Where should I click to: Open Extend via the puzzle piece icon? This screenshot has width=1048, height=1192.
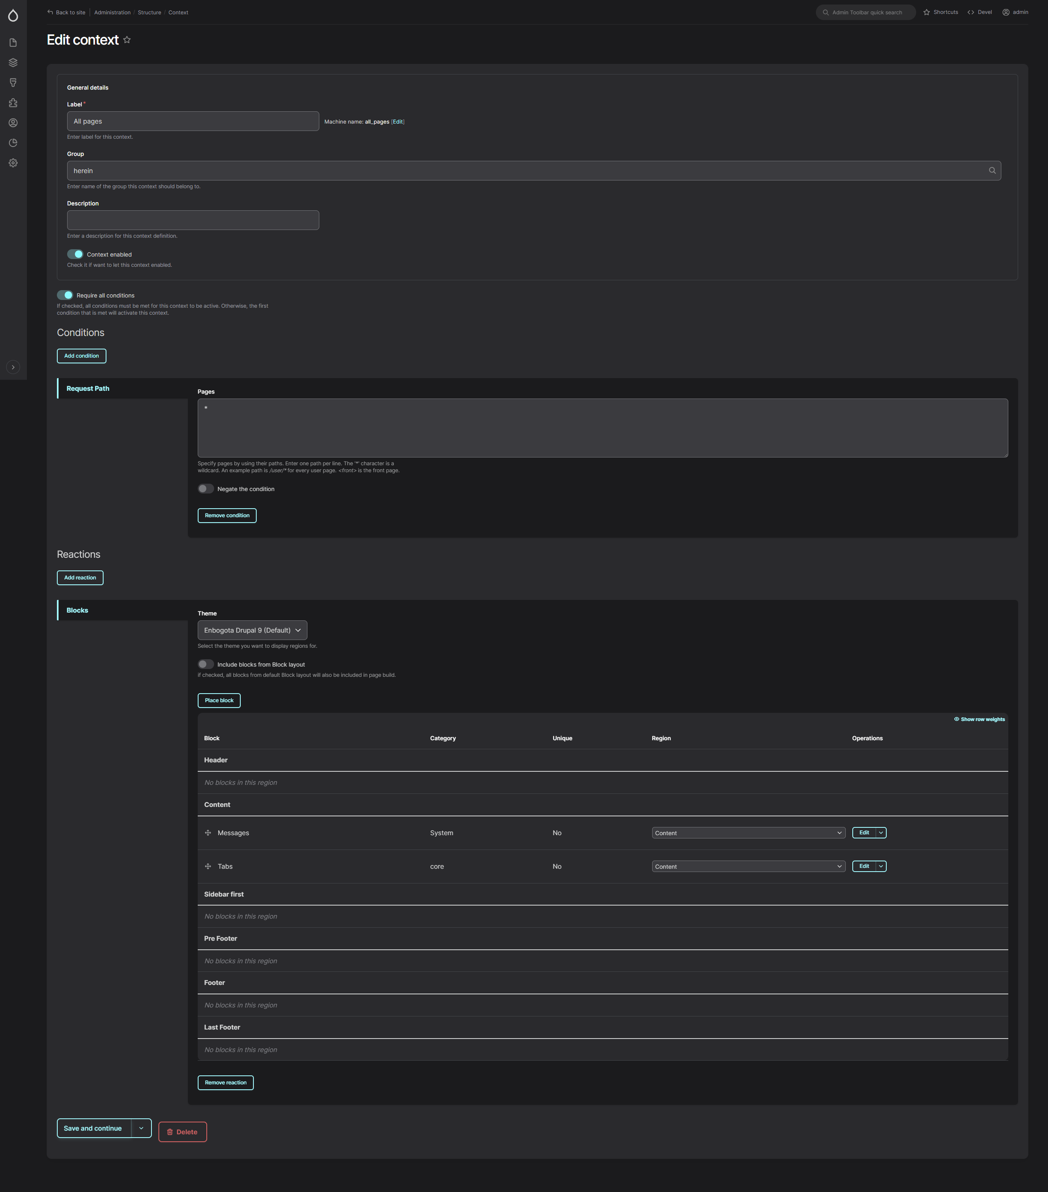point(13,103)
